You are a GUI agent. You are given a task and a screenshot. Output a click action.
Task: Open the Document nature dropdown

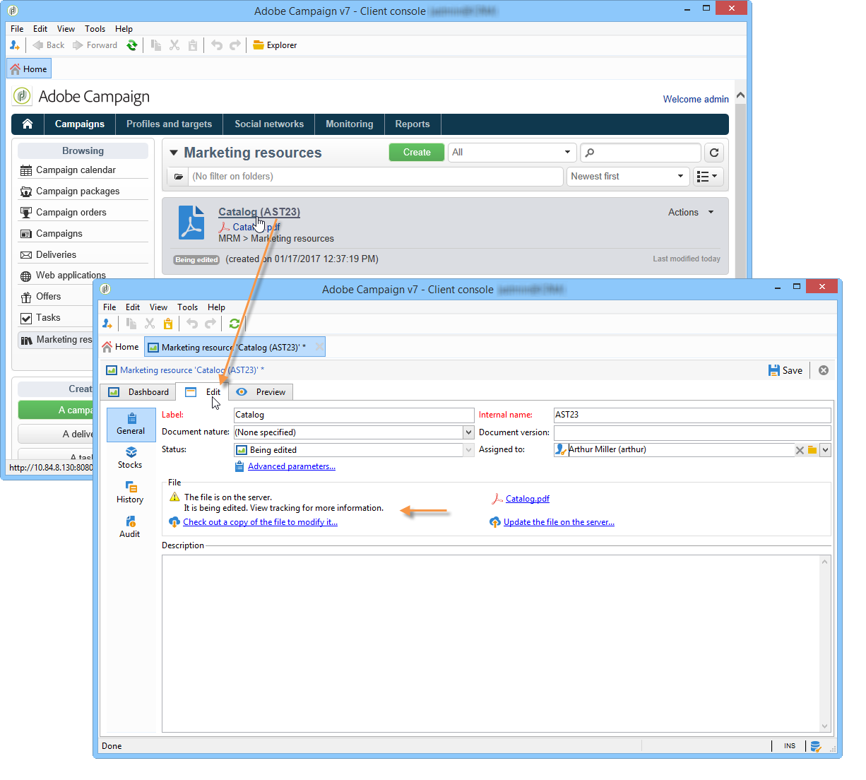[468, 432]
